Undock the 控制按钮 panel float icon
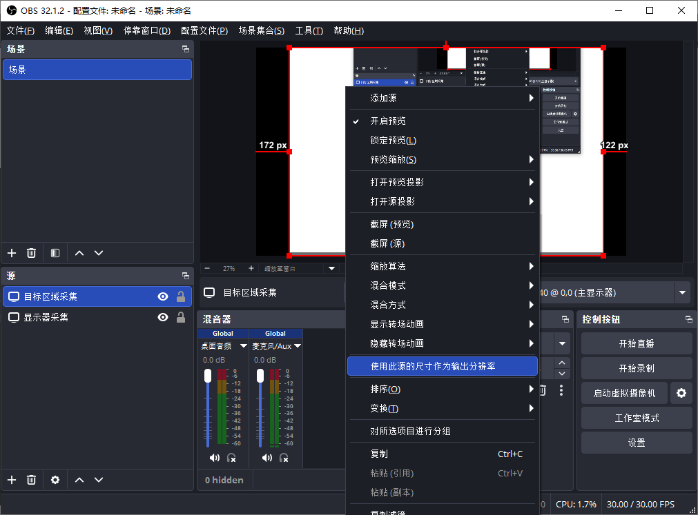This screenshot has width=698, height=515. (x=688, y=319)
